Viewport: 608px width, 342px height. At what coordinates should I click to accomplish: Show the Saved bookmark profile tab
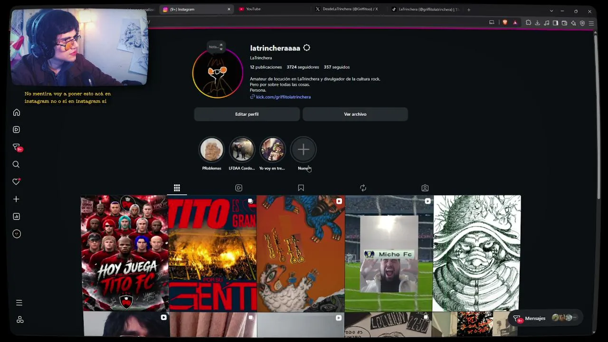click(x=301, y=188)
